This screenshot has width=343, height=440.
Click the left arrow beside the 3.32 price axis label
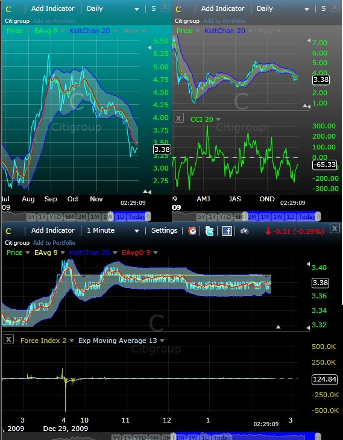click(308, 328)
